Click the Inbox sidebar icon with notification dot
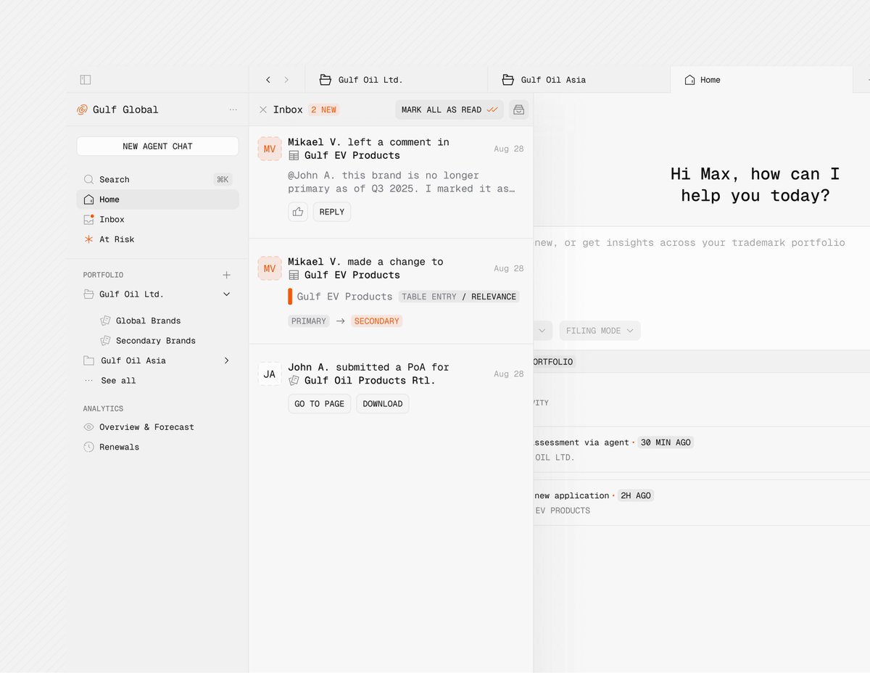 tap(88, 219)
